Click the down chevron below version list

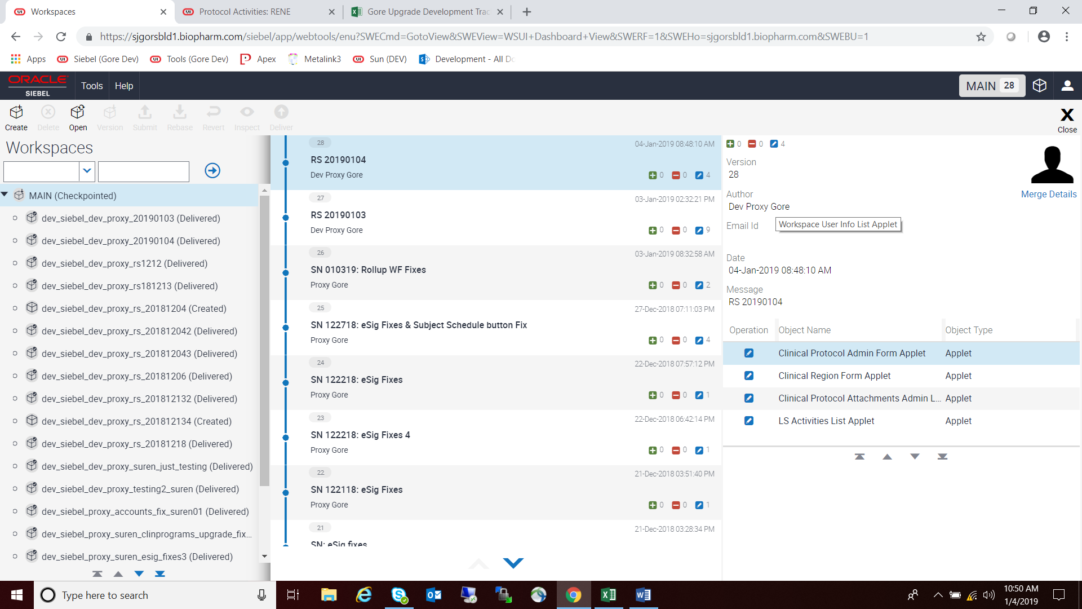(513, 563)
